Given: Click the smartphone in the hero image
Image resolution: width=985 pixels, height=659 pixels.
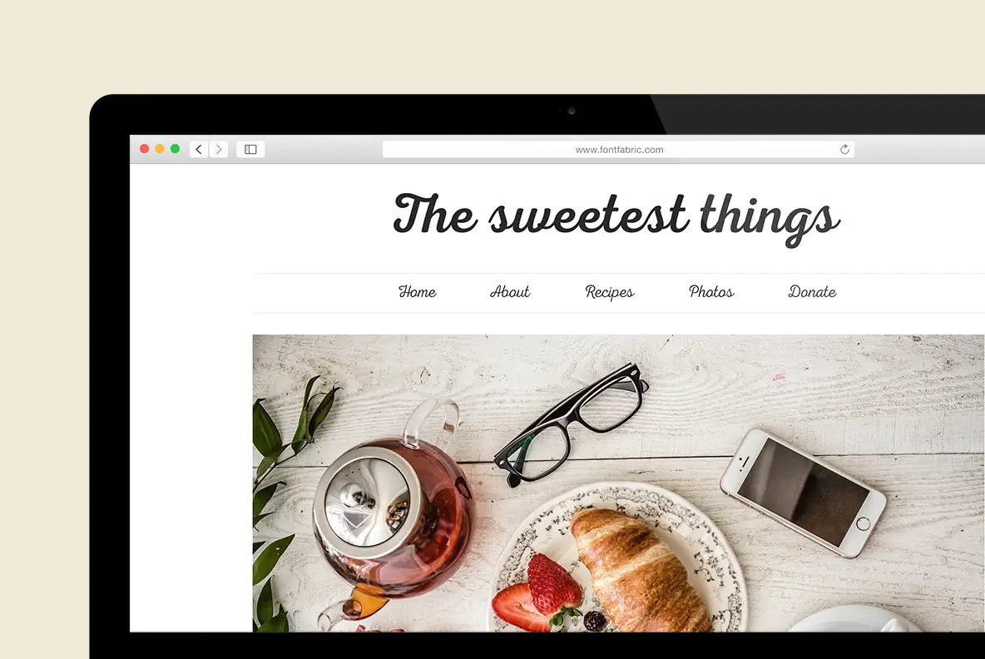Looking at the screenshot, I should [x=803, y=493].
